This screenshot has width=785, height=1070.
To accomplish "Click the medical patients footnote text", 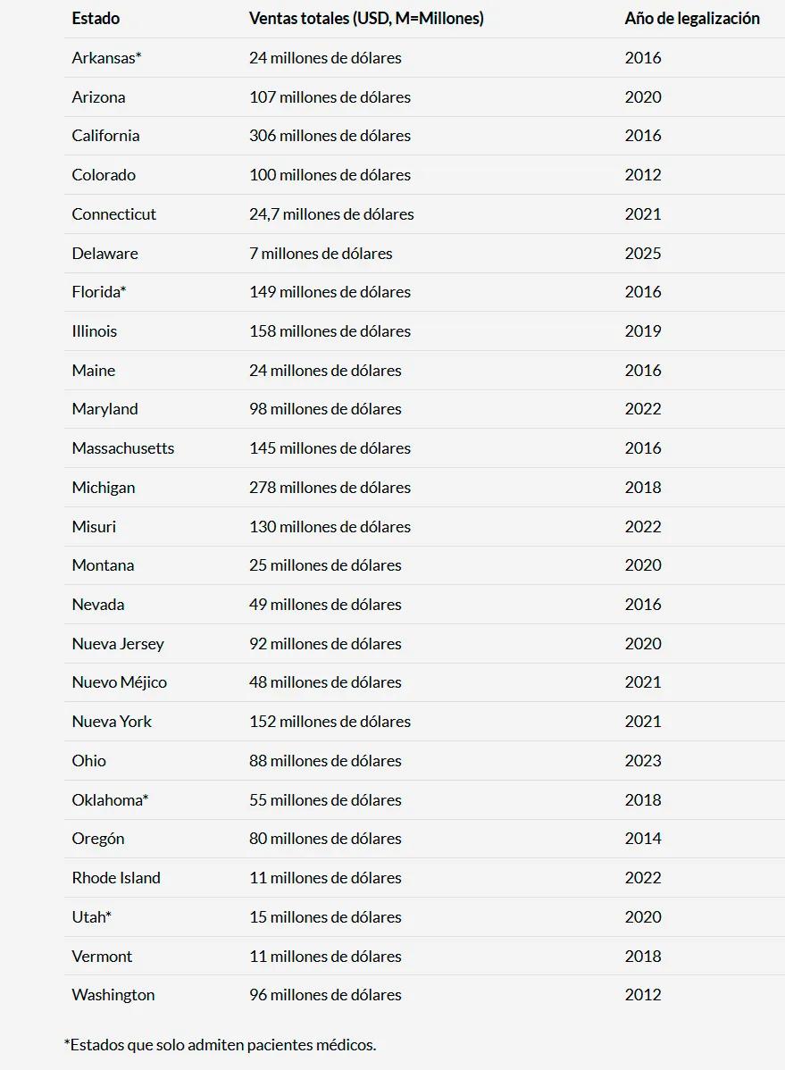I will (x=220, y=1044).
